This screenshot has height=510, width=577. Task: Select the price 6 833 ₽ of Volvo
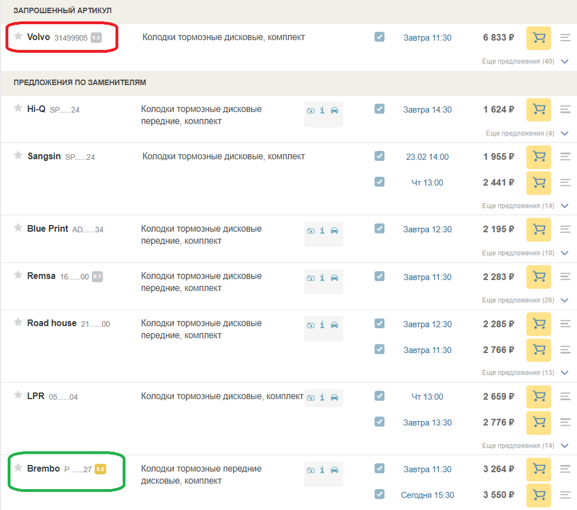(x=498, y=38)
